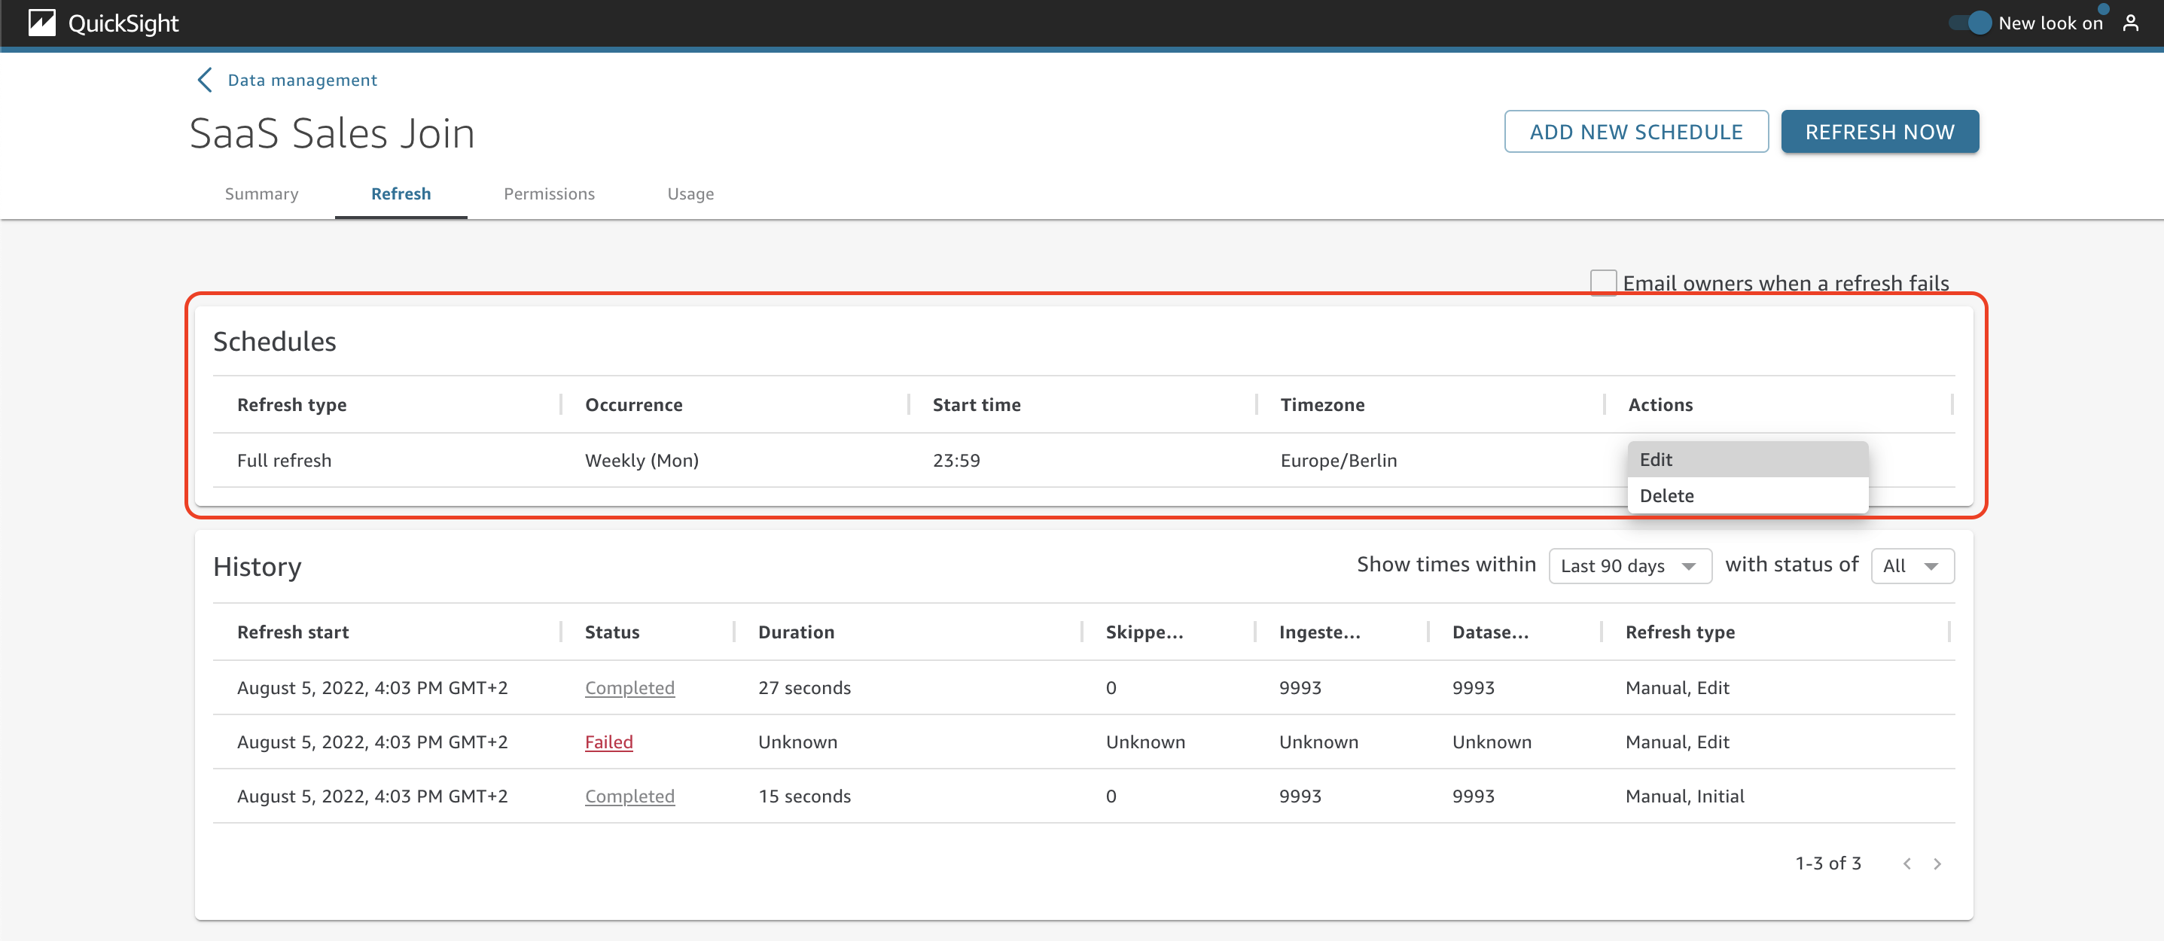Switch to the Permissions tab

click(x=549, y=193)
